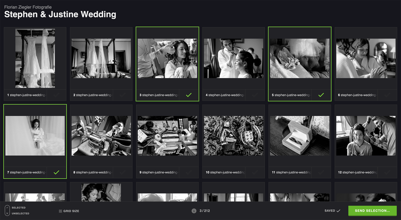
Task: Uncheck the green checkmark on photo 7
Action: [x=56, y=172]
